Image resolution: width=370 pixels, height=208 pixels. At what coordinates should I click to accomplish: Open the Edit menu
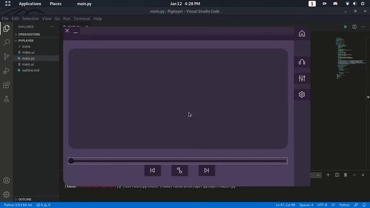[x=15, y=18]
